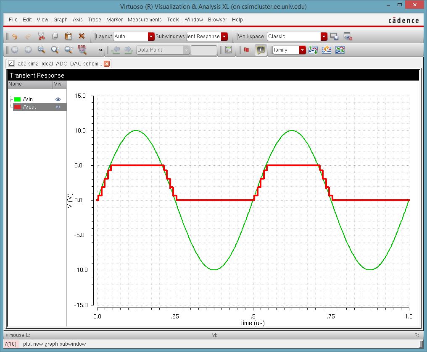Image resolution: width=427 pixels, height=352 pixels.
Task: Click the delete workspace icon
Action: click(x=347, y=37)
